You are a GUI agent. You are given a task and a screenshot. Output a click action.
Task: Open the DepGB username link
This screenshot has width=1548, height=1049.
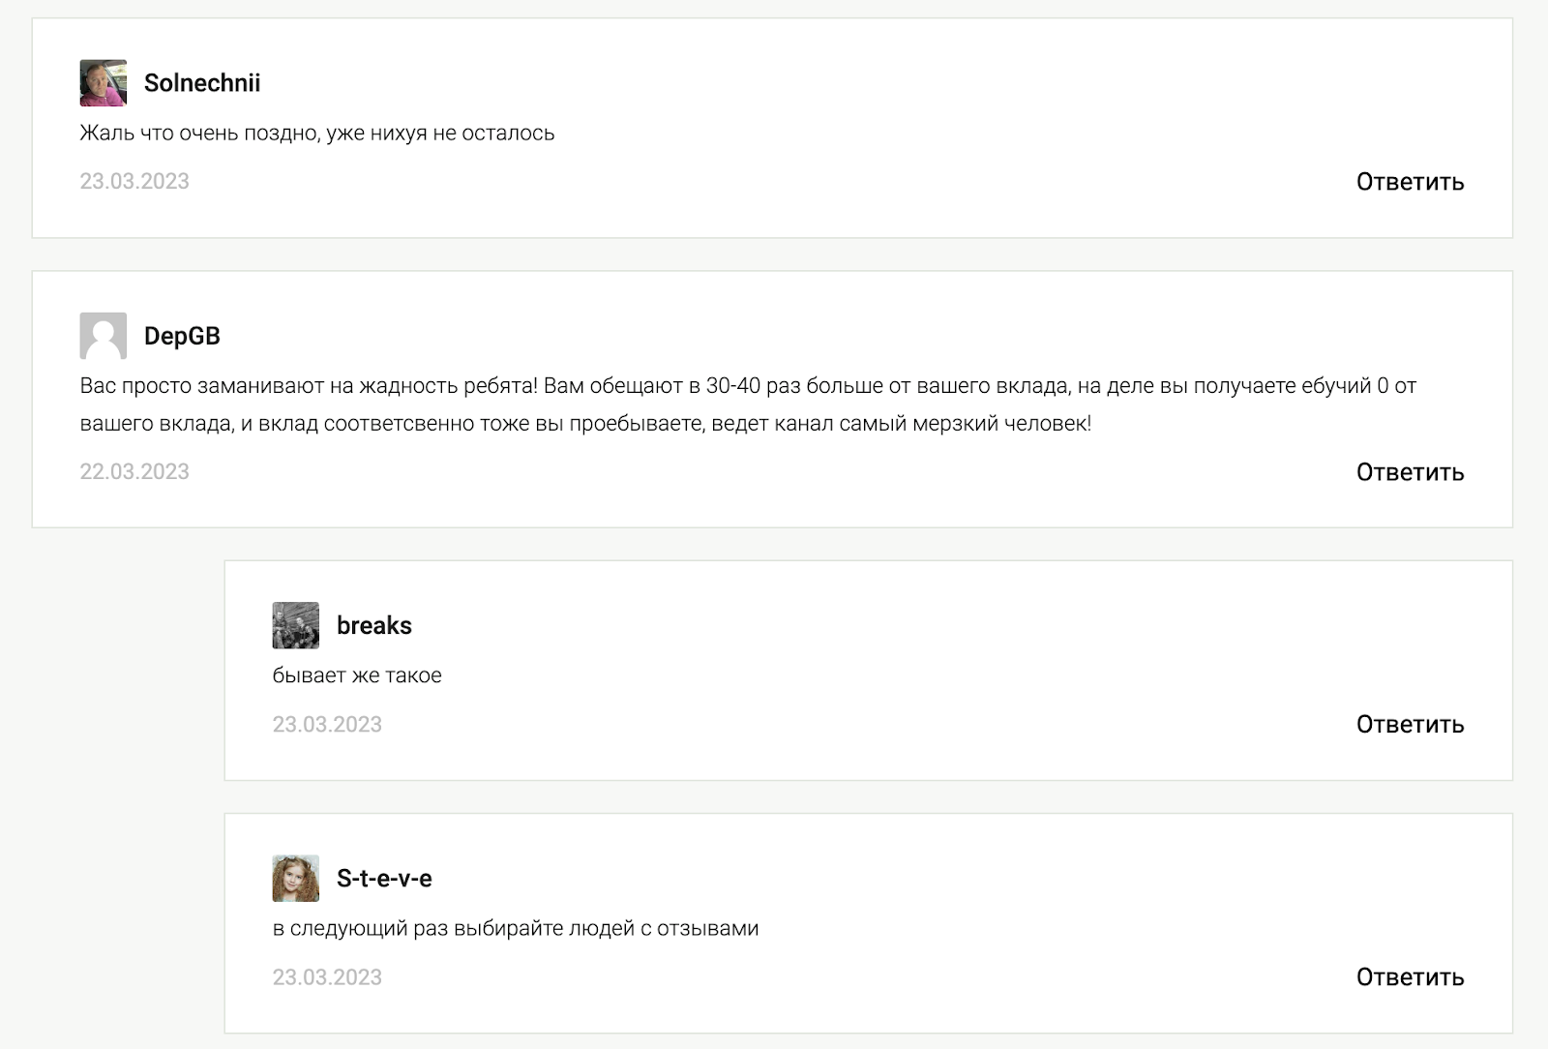pos(182,336)
